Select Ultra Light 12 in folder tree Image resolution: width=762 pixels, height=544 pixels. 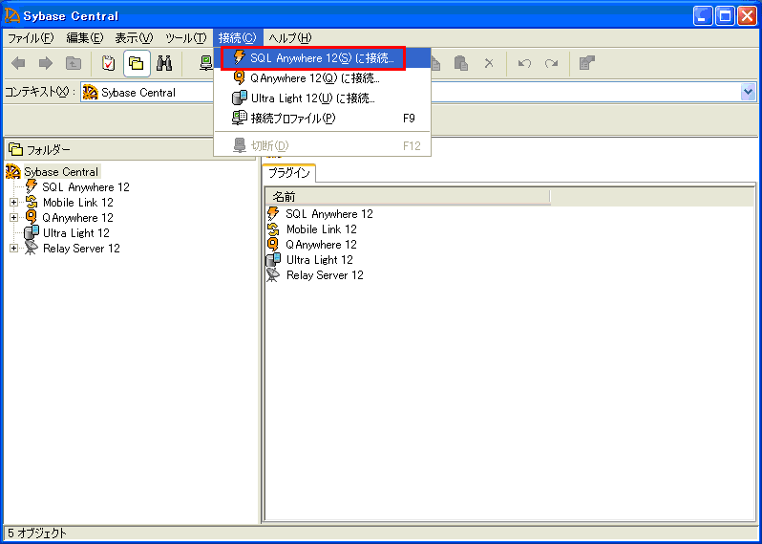tap(75, 233)
